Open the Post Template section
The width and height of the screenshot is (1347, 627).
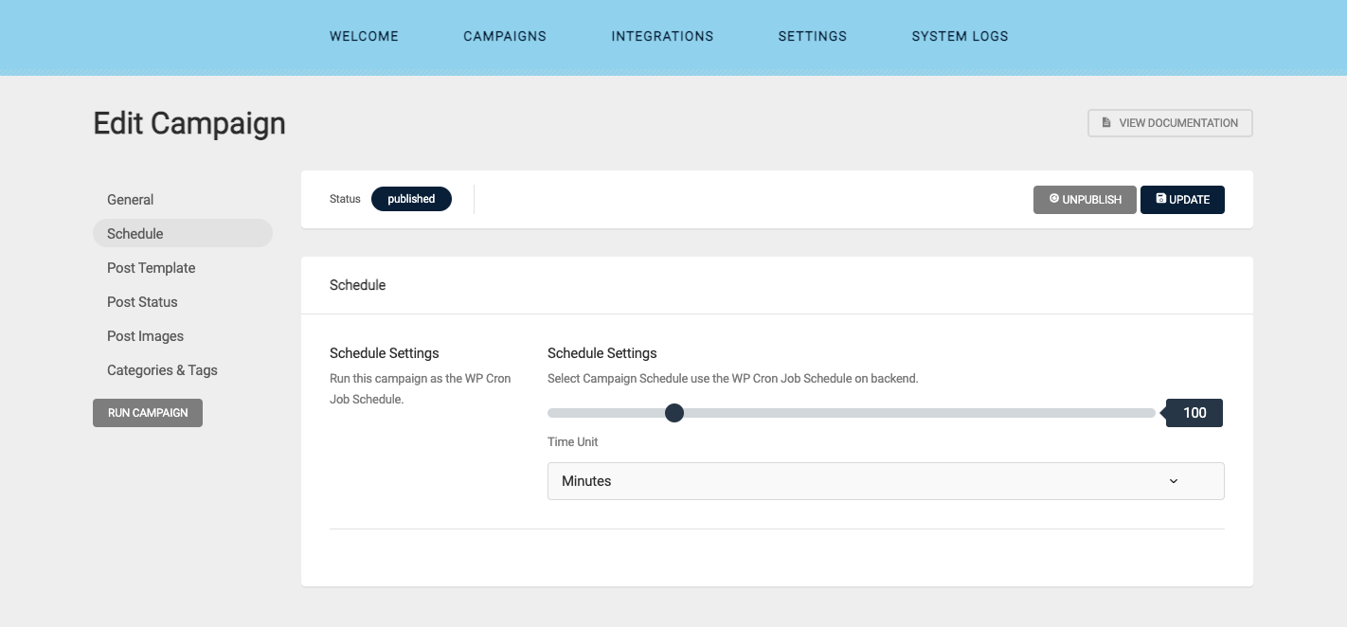pyautogui.click(x=151, y=268)
